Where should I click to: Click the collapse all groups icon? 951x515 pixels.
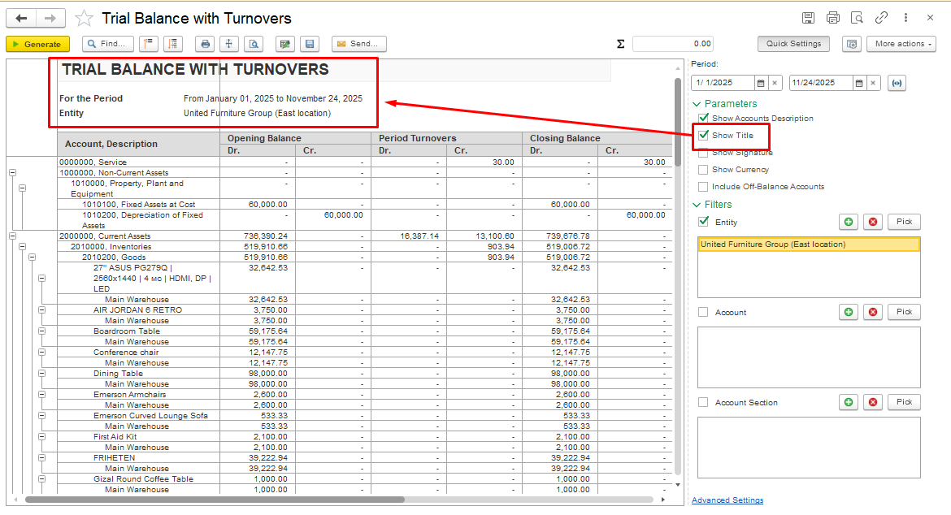pos(149,44)
